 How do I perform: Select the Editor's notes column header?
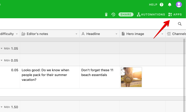point(50,34)
